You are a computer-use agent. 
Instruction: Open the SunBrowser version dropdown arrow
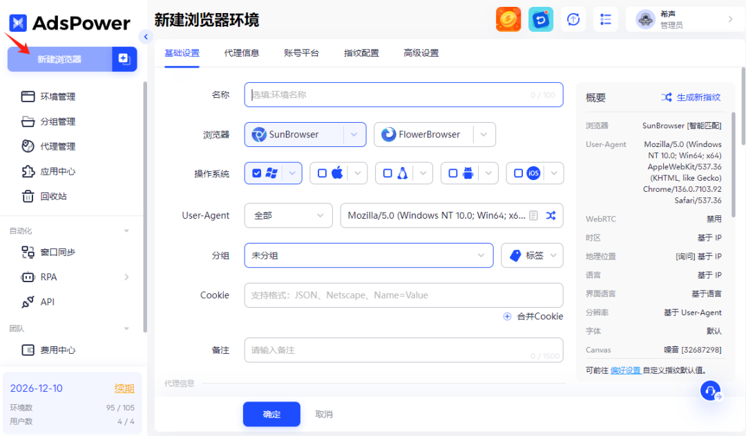tap(354, 135)
